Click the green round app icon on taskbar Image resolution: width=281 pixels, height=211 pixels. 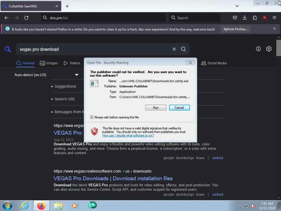pyautogui.click(x=92, y=205)
